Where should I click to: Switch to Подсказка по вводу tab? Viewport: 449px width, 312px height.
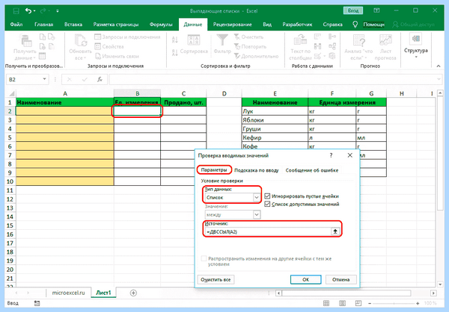(256, 170)
